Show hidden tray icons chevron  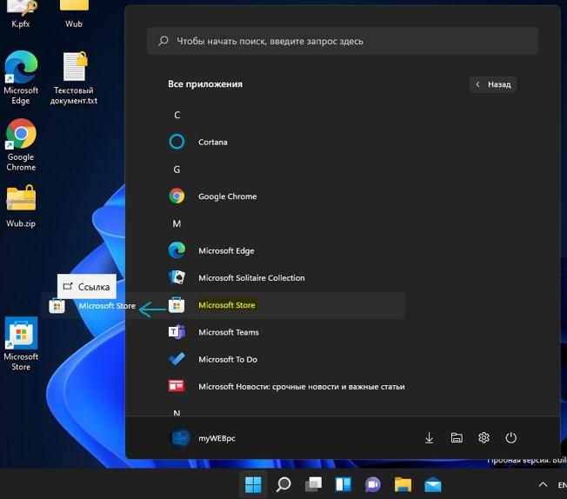pos(543,484)
